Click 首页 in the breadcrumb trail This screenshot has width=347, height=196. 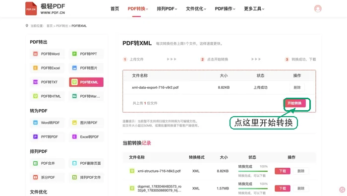click(x=50, y=26)
